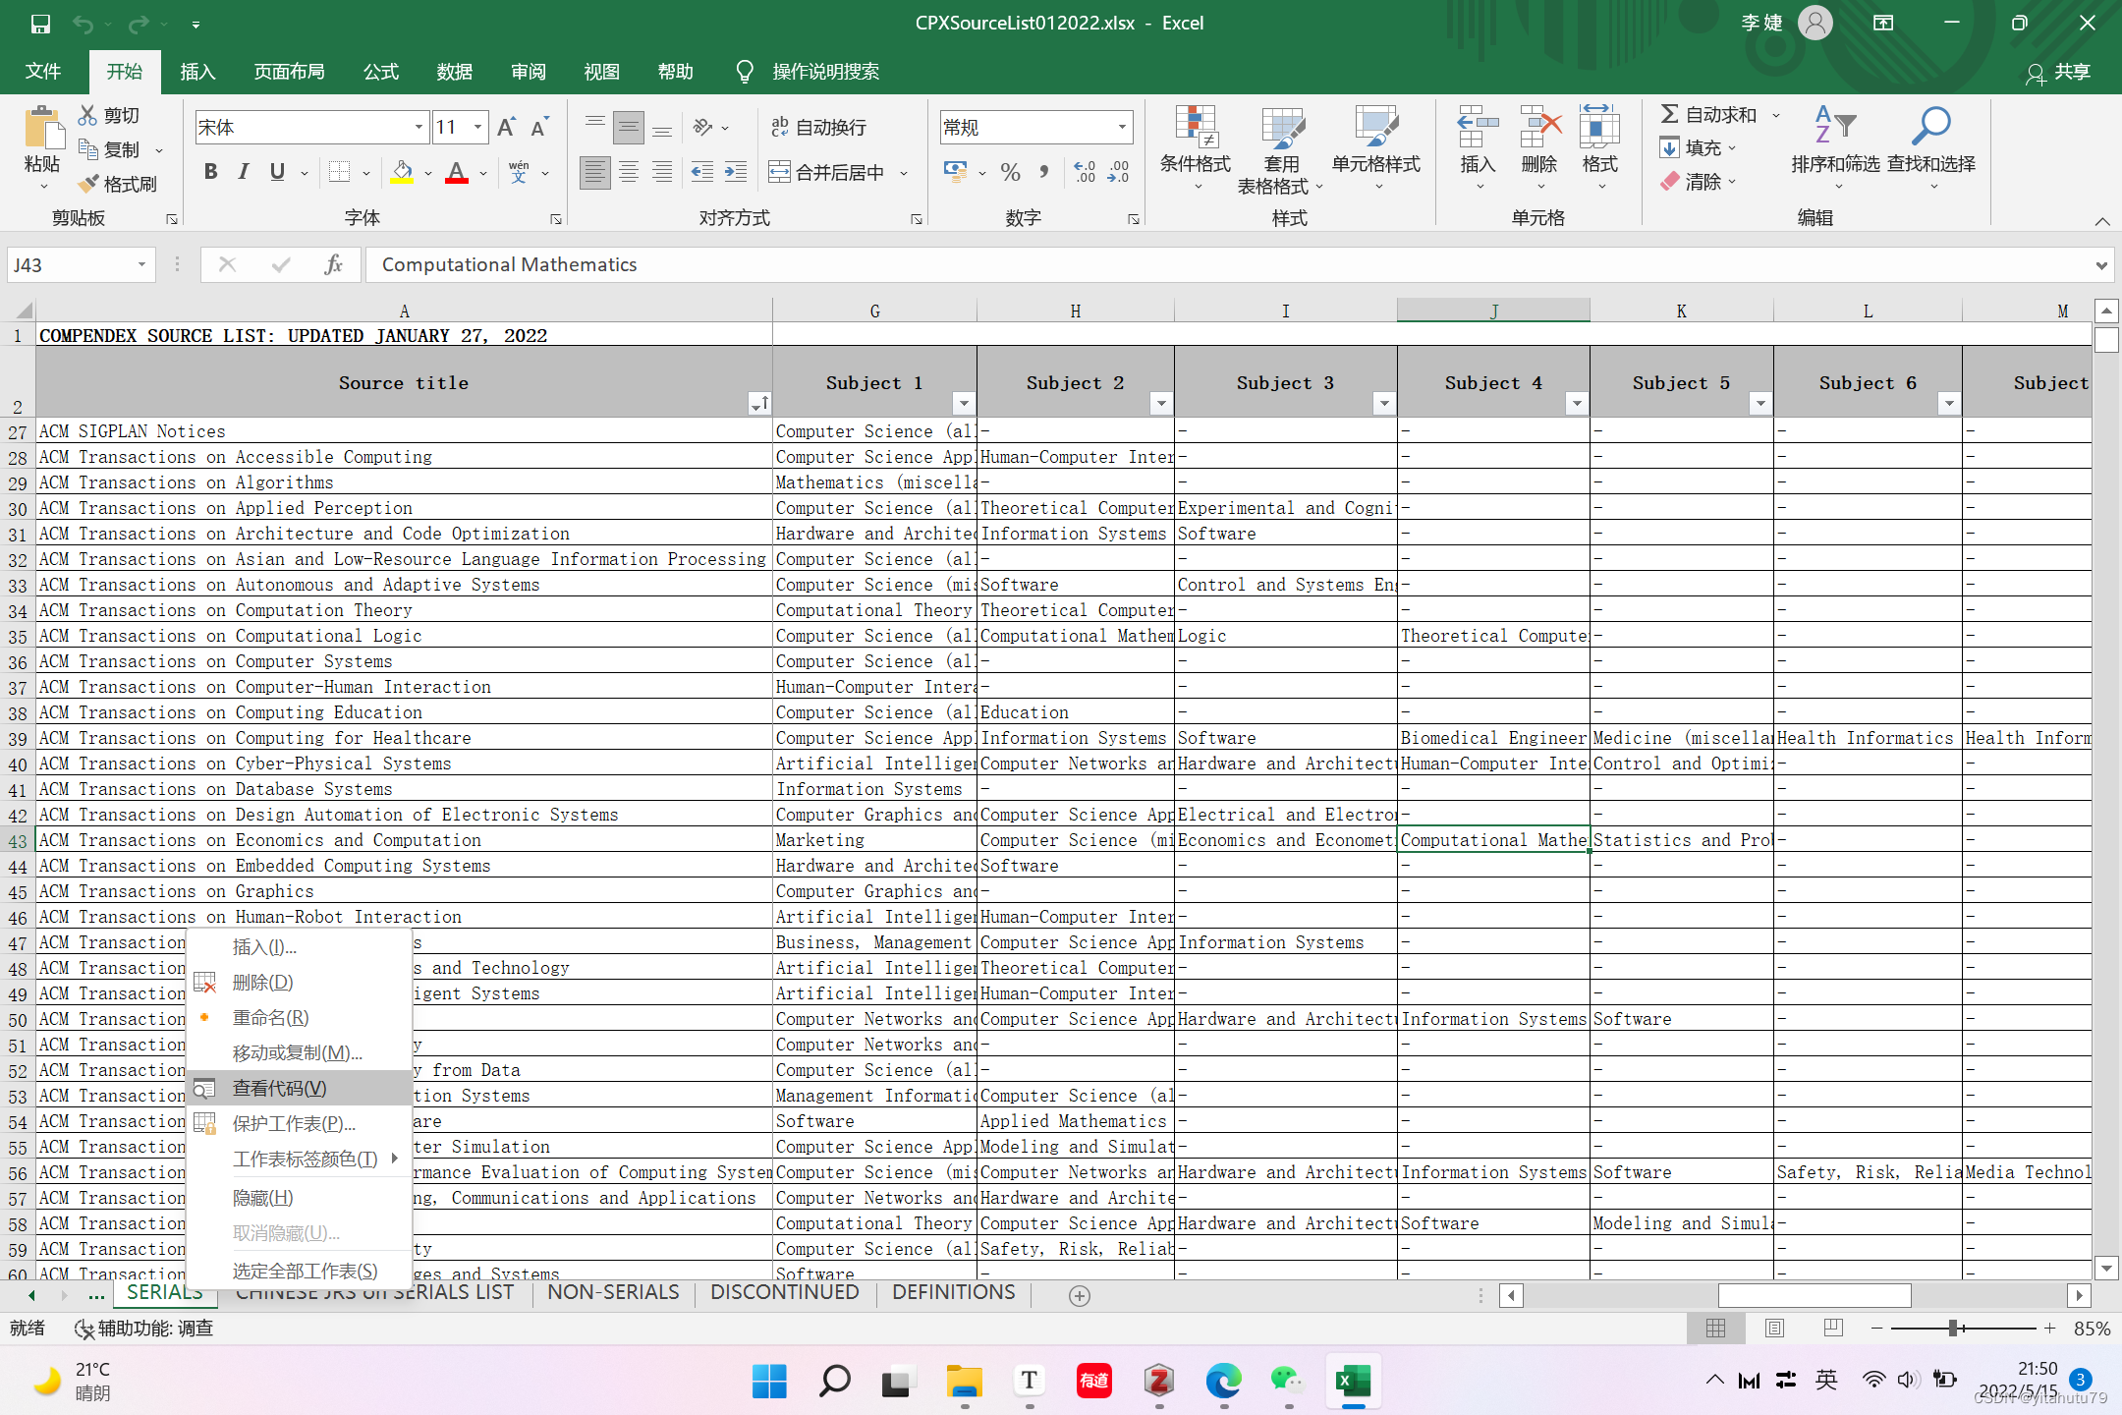The image size is (2122, 1415).
Task: Open the Subject 1 filter dropdown
Action: (964, 403)
